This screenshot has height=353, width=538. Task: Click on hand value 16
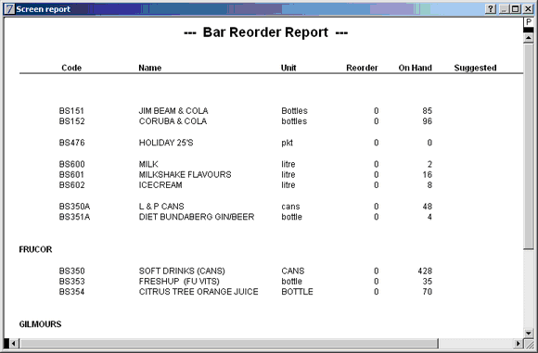point(428,174)
